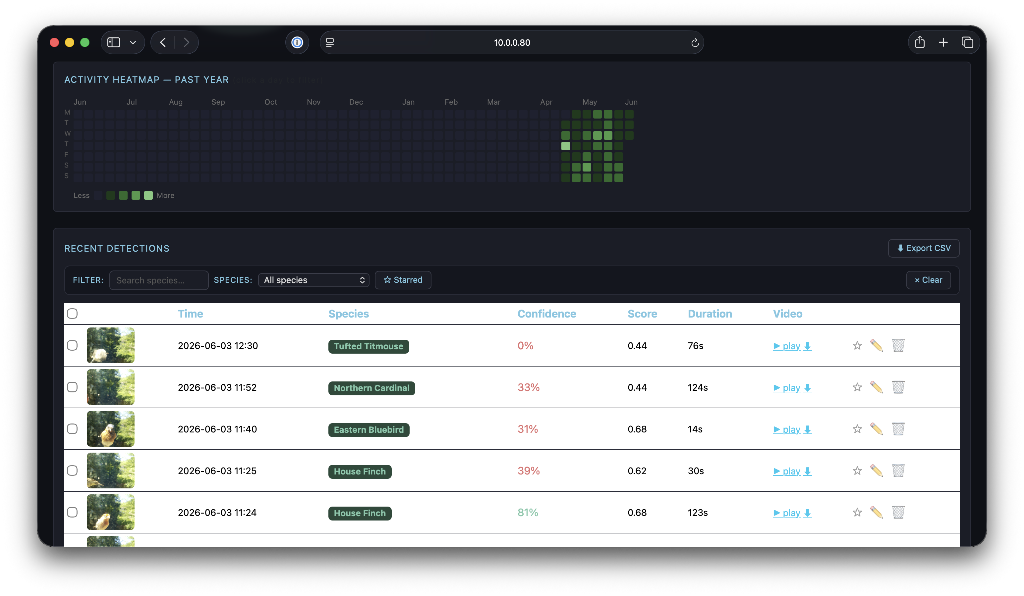Play the House Finch 11:24 video
Image resolution: width=1024 pixels, height=596 pixels.
point(787,514)
